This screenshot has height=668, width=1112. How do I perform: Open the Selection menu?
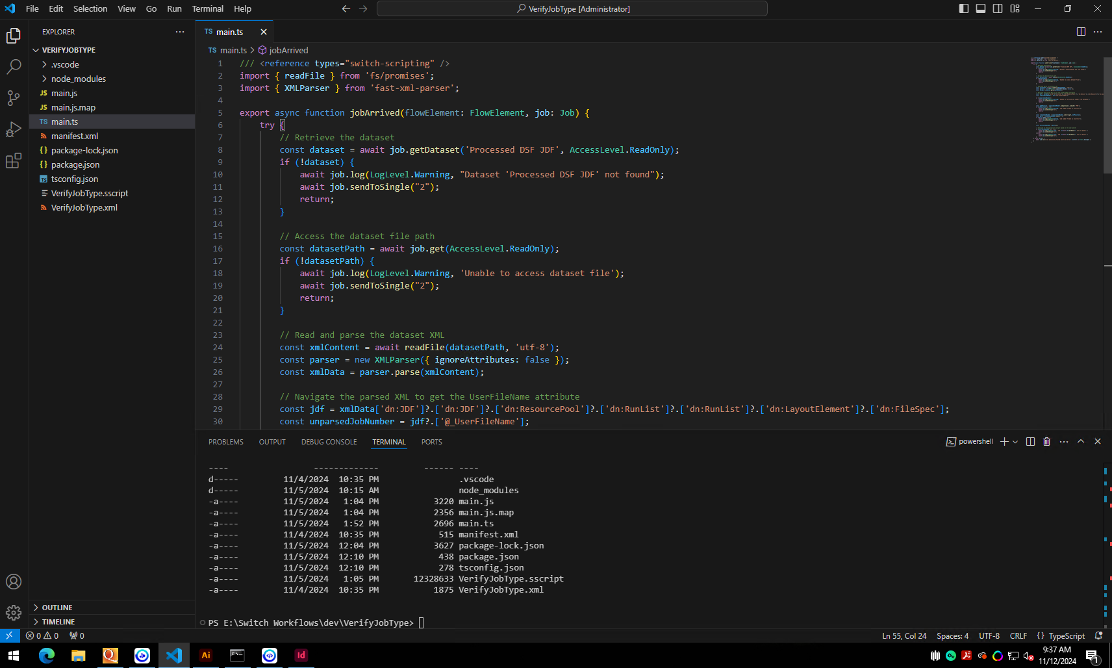click(90, 9)
